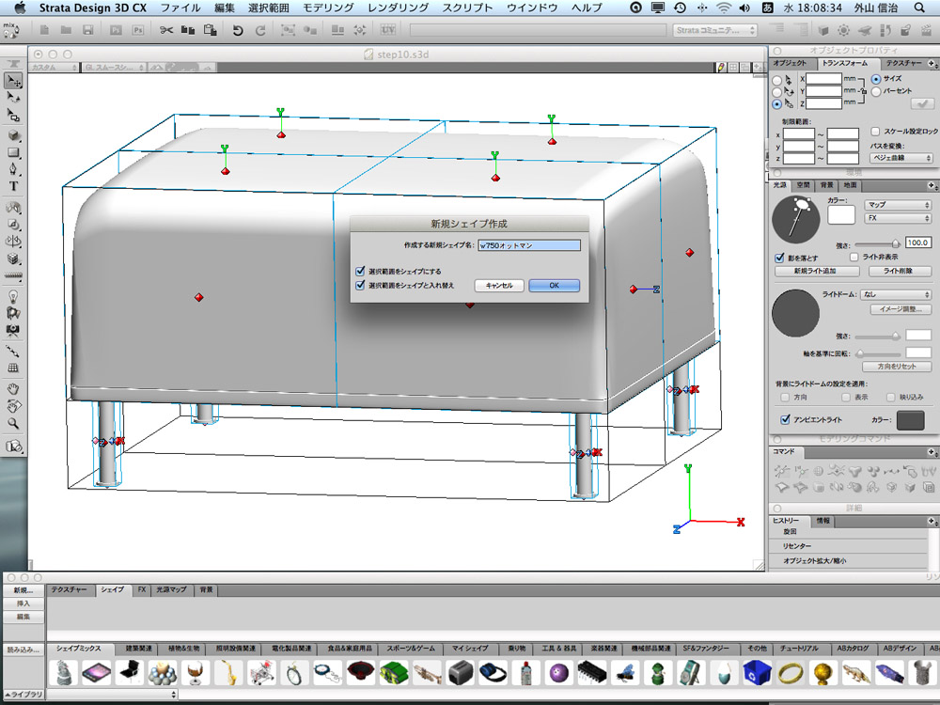
Task: Click the Spotlight search icon in menu bar
Action: (919, 8)
